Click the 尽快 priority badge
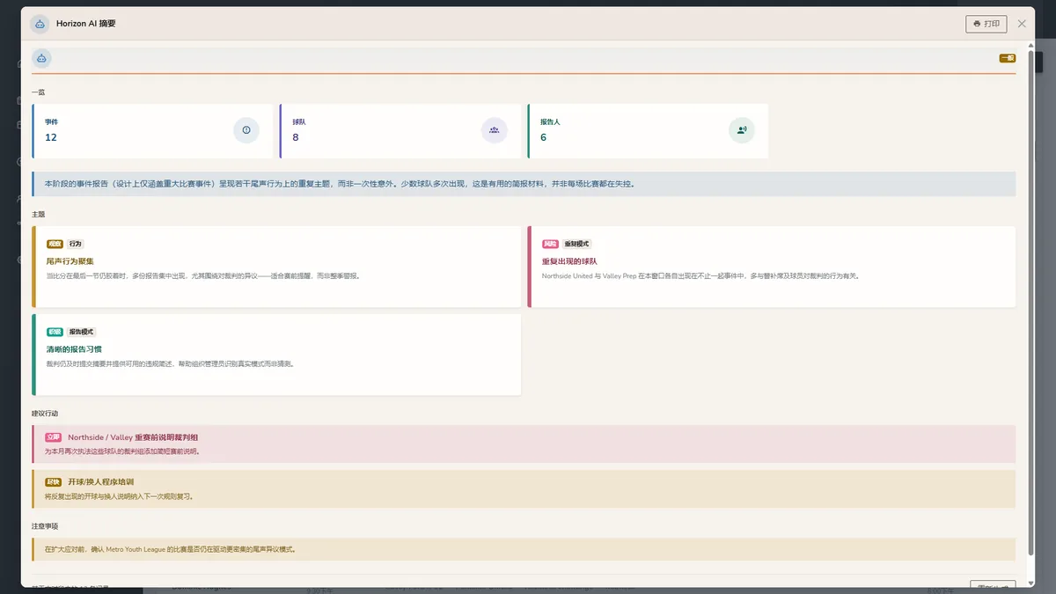The width and height of the screenshot is (1056, 594). click(53, 481)
